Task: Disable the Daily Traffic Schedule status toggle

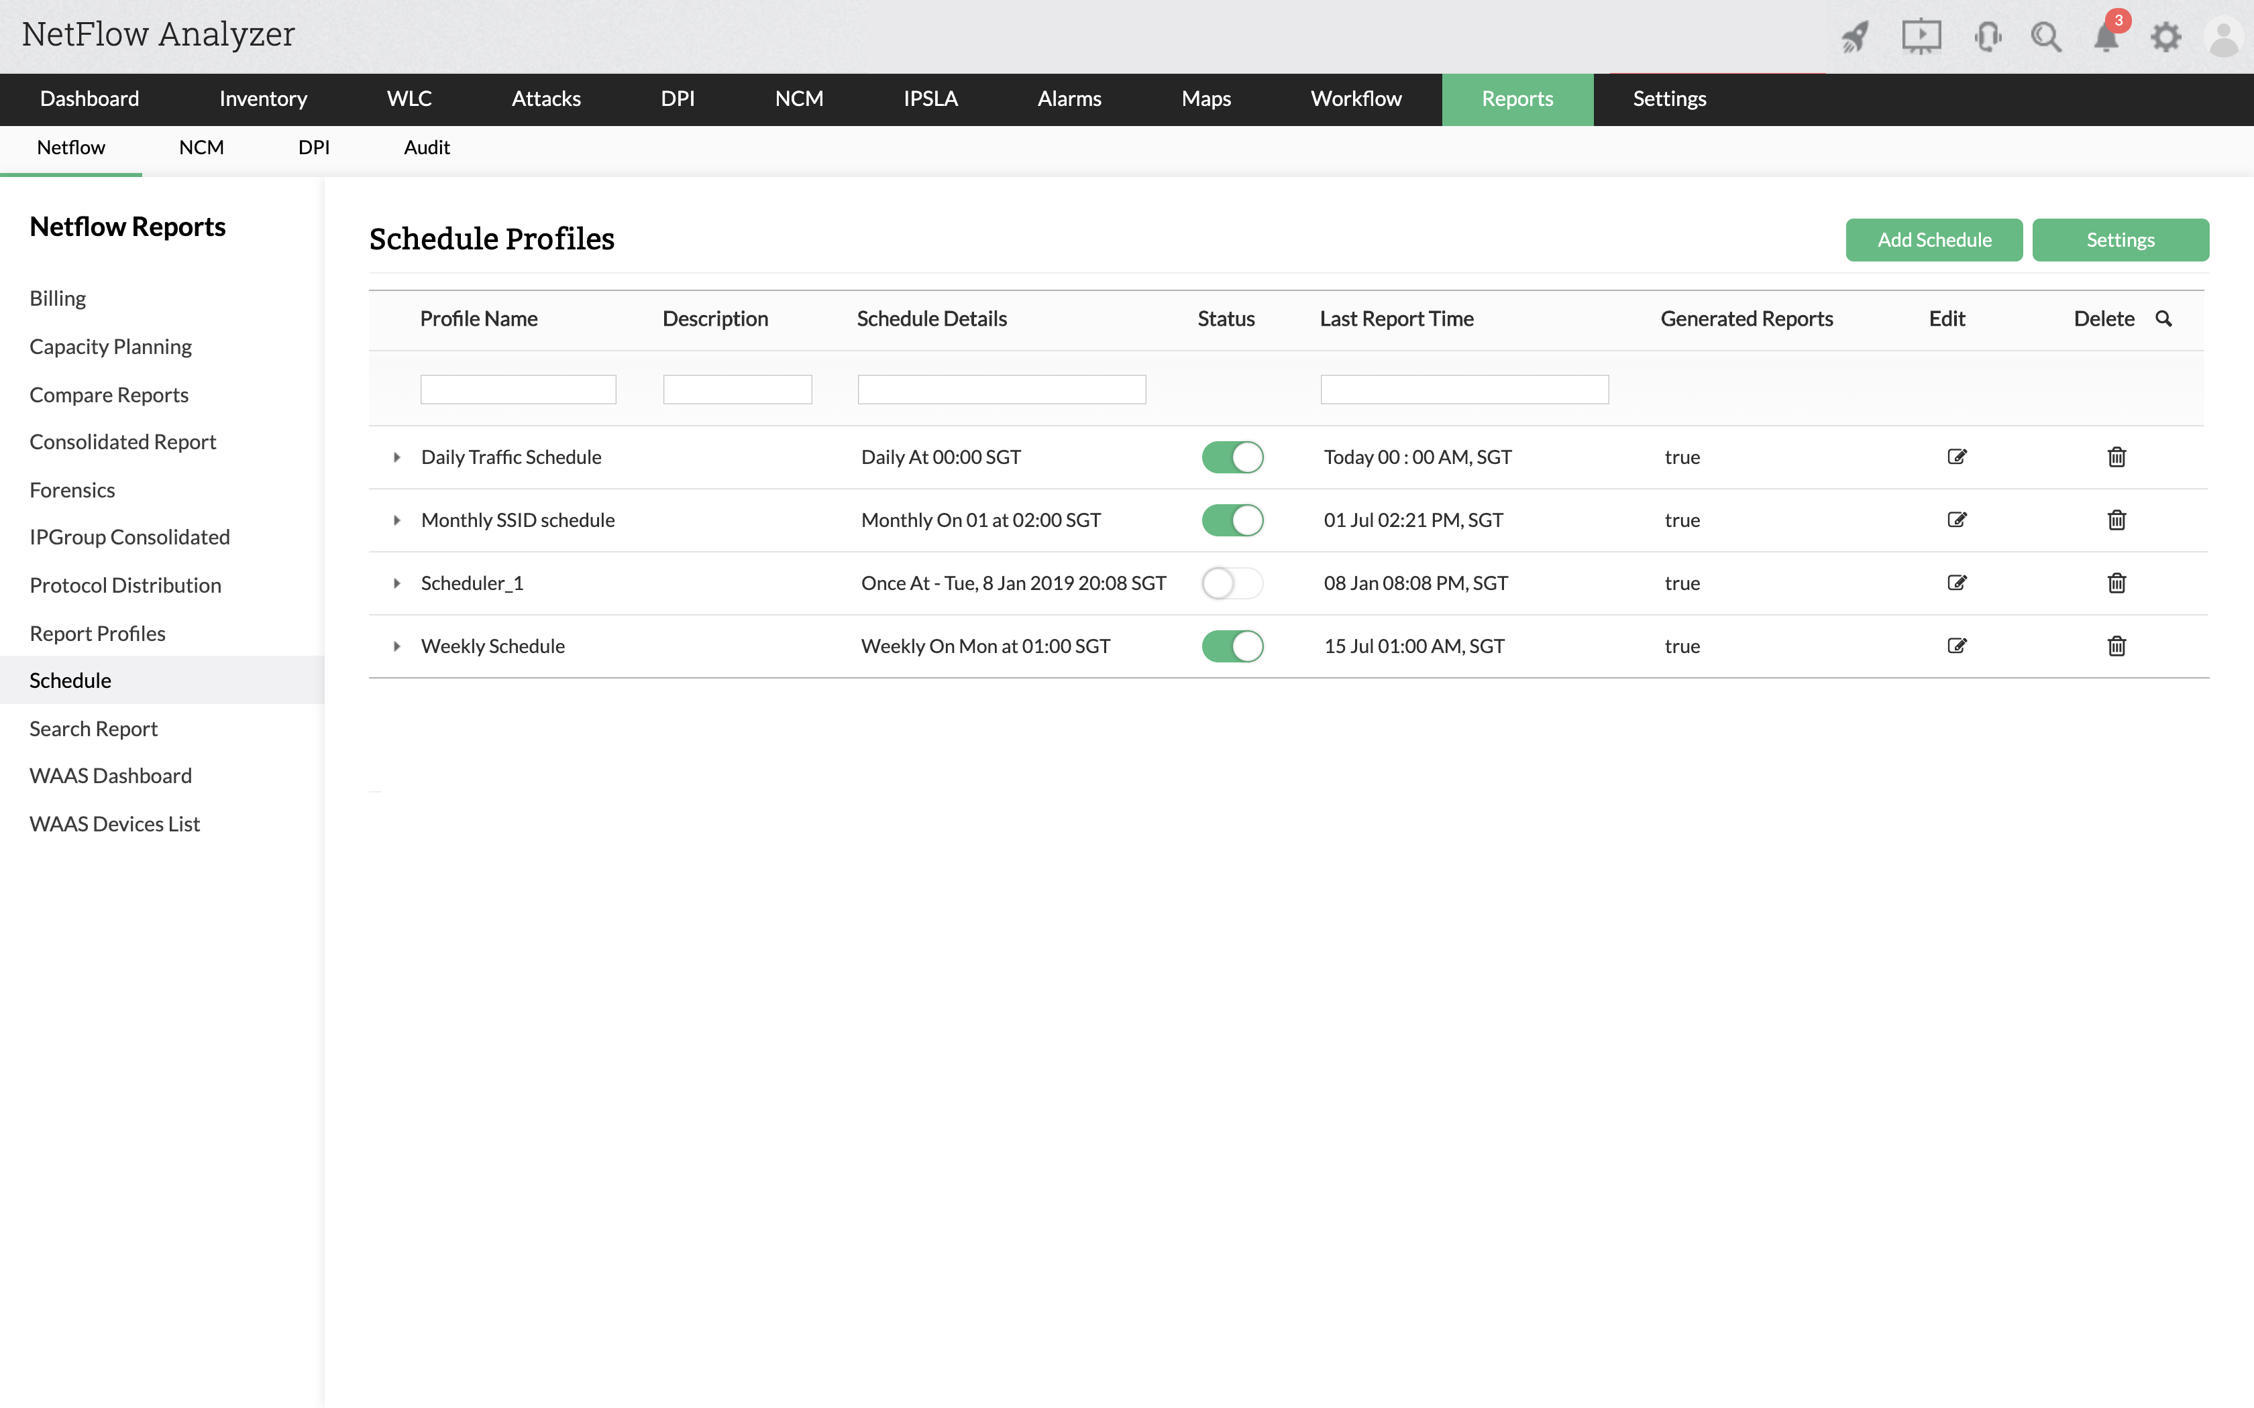Action: [1232, 457]
